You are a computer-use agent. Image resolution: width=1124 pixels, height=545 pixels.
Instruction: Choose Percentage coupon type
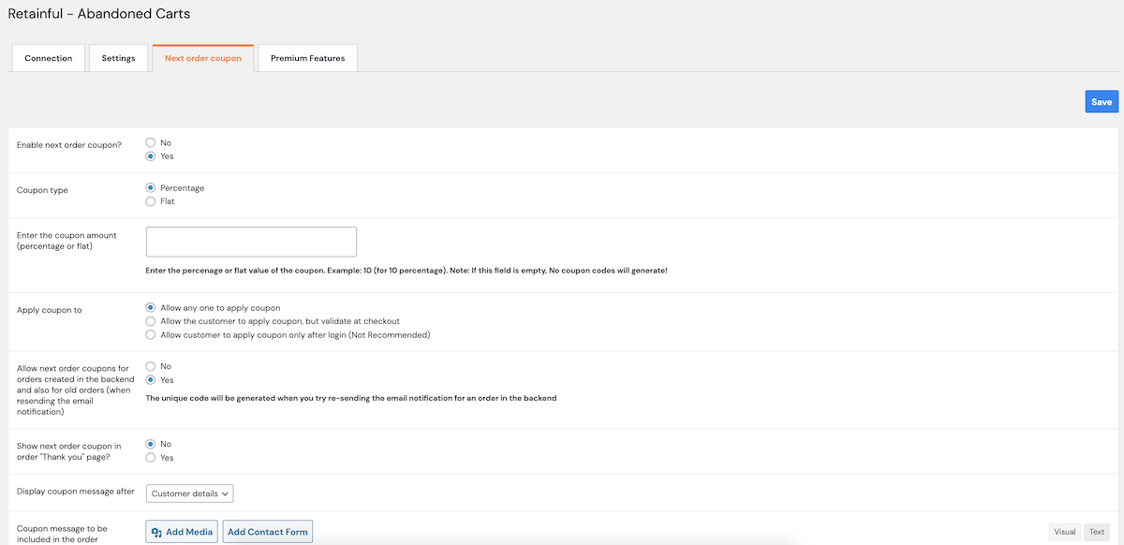[151, 188]
